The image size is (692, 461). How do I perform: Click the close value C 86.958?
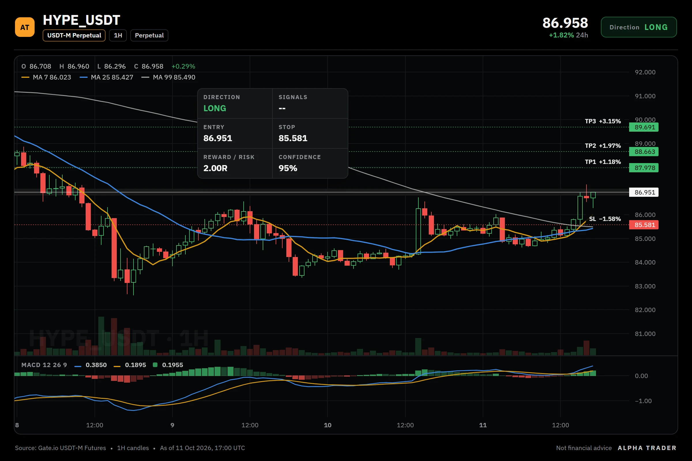[148, 67]
